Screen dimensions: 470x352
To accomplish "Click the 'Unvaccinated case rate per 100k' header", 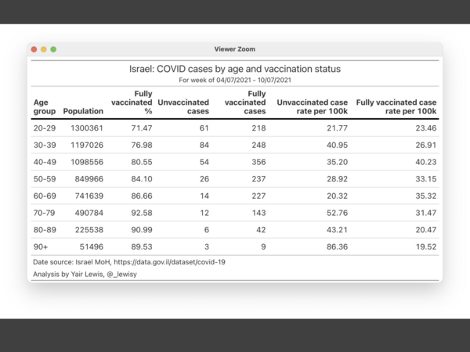I will click(312, 106).
